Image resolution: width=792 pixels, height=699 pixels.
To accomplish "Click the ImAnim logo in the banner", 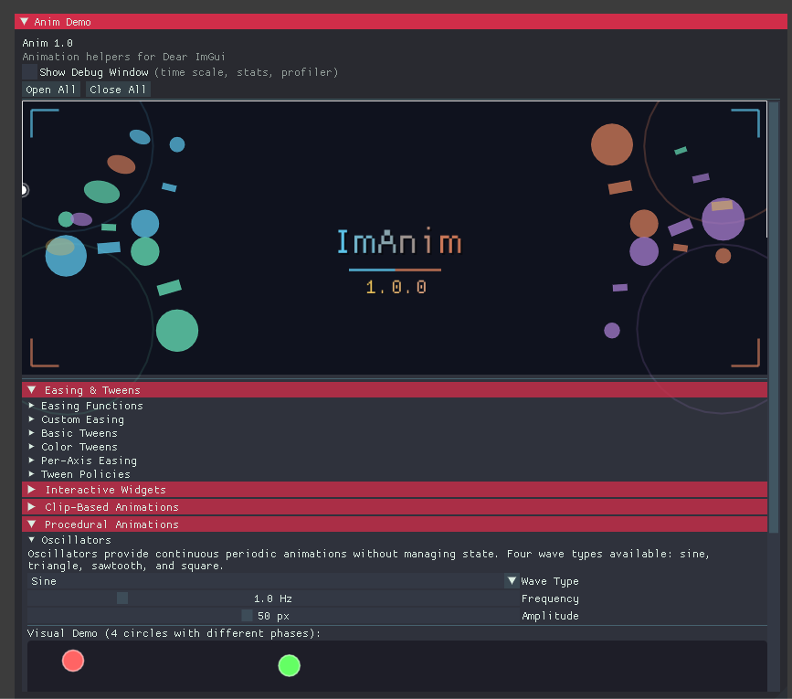I will coord(399,241).
